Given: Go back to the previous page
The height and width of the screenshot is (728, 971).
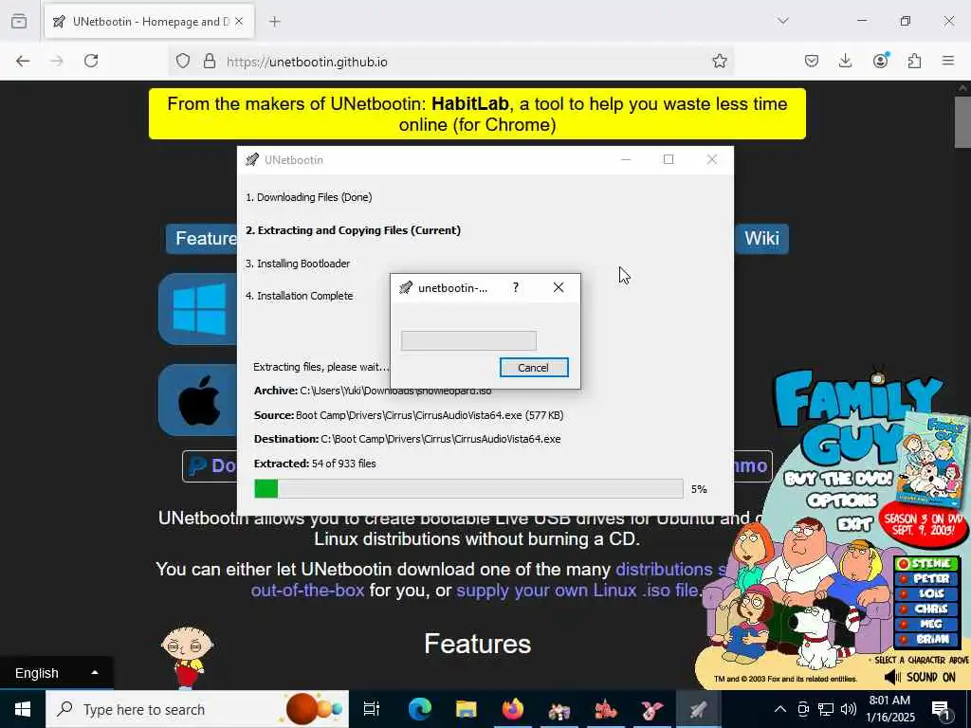Looking at the screenshot, I should pos(23,61).
